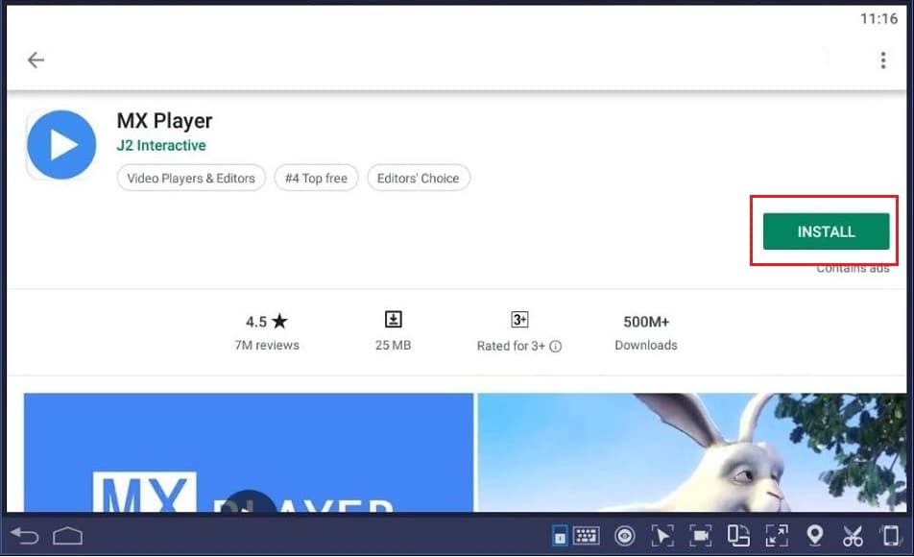Open the three-dot overflow menu
This screenshot has width=914, height=557.
pyautogui.click(x=883, y=61)
